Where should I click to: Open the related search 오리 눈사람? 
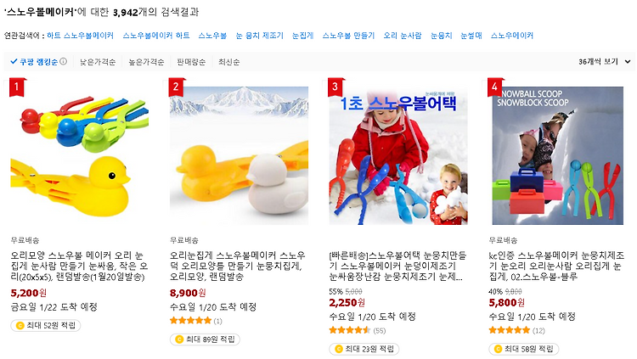point(403,36)
